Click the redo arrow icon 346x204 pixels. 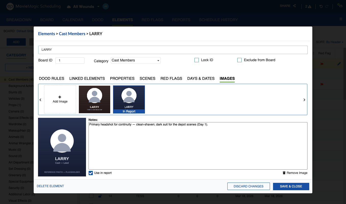coord(327,6)
